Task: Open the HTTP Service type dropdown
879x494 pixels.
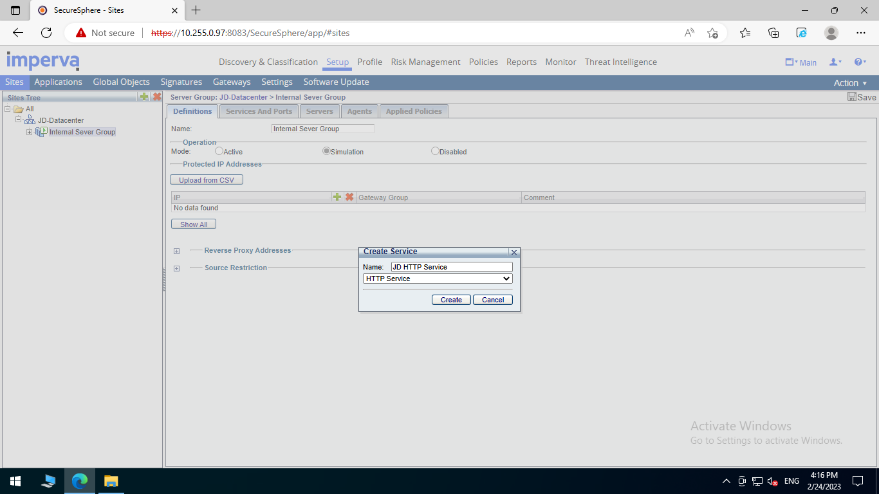Action: pyautogui.click(x=508, y=279)
